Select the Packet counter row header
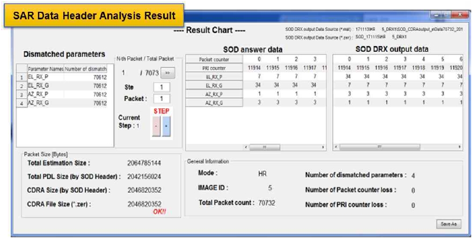Screen dimensions: 475x240 click(x=209, y=59)
